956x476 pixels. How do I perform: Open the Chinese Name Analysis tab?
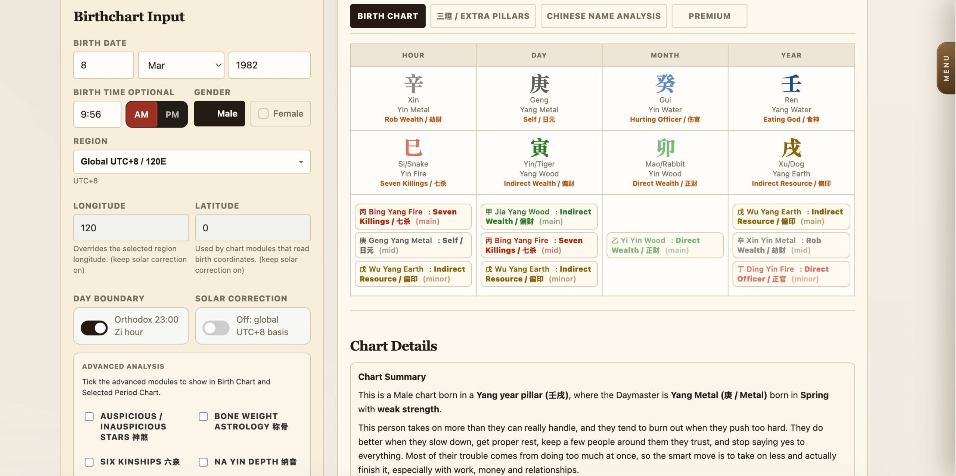(x=603, y=16)
